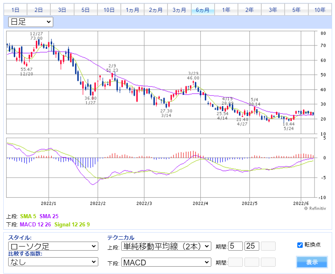Open the 比較する指数 dropdown set to なし

click(x=53, y=262)
